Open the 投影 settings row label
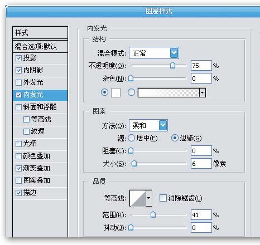The image size is (260, 245). (30, 58)
